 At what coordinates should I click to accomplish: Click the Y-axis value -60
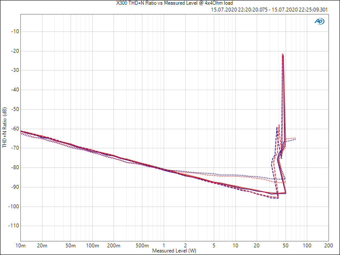pos(15,129)
